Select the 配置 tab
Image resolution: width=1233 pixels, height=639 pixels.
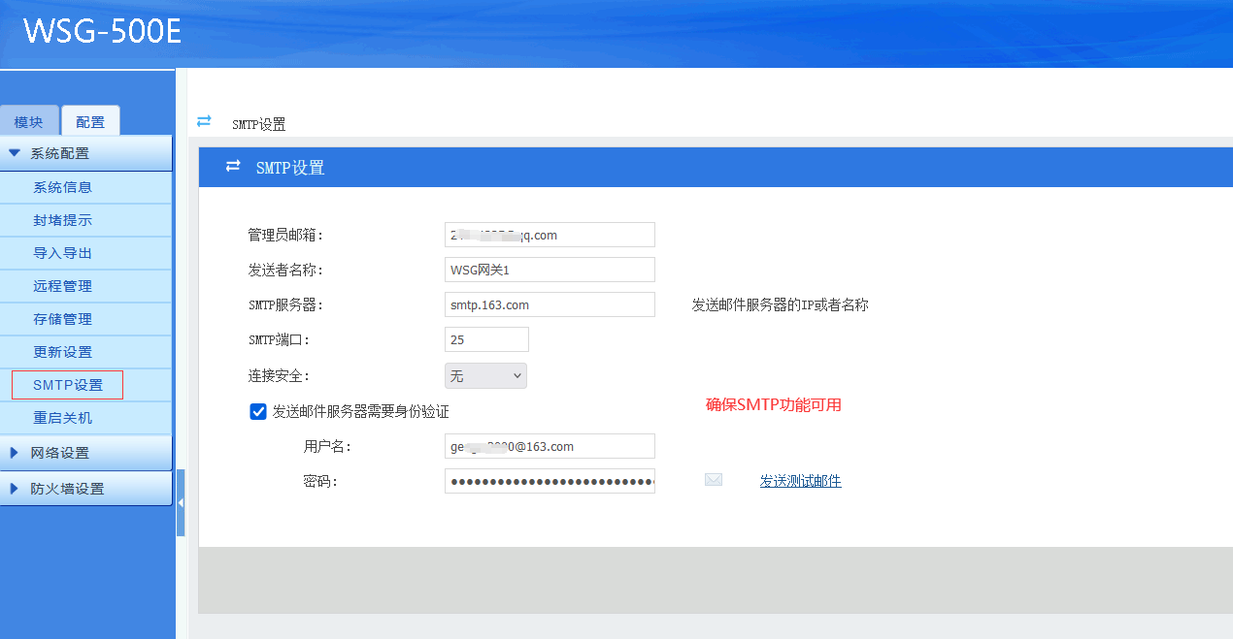click(x=90, y=122)
